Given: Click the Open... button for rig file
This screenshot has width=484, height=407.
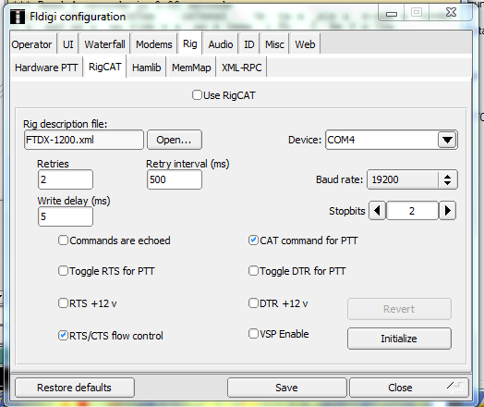Looking at the screenshot, I should [x=175, y=140].
